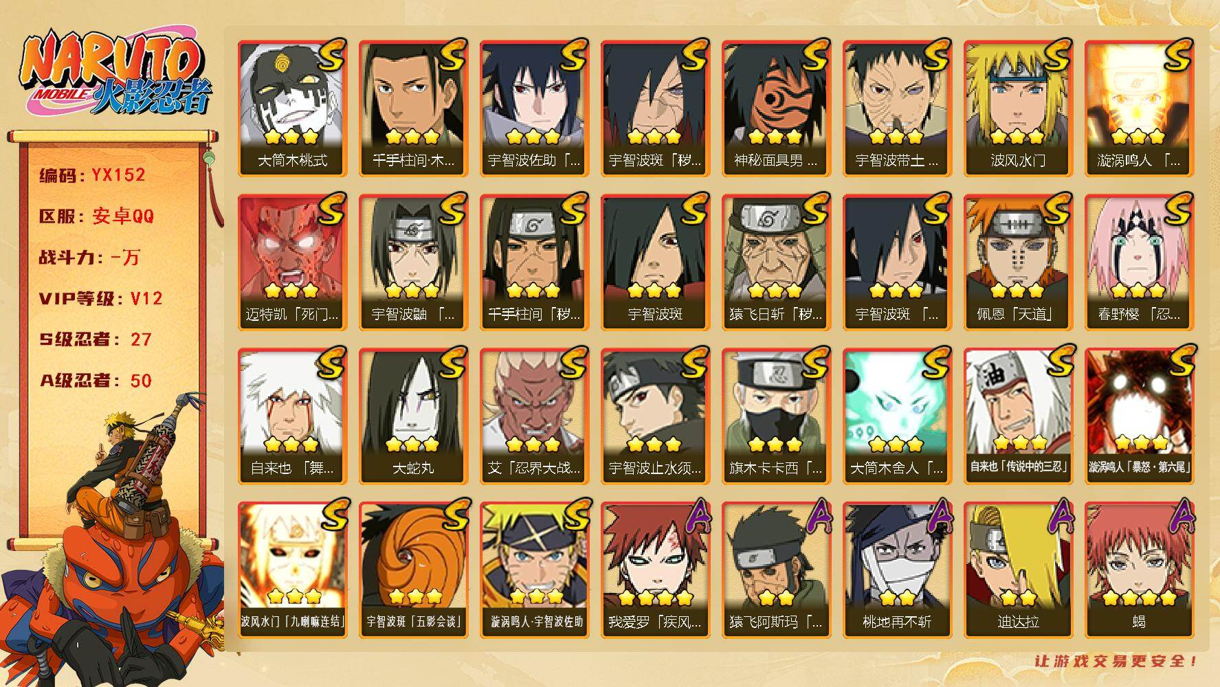1220x687 pixels.
Task: Select the 迈特凯「死门」 red portrait
Action: coord(292,262)
